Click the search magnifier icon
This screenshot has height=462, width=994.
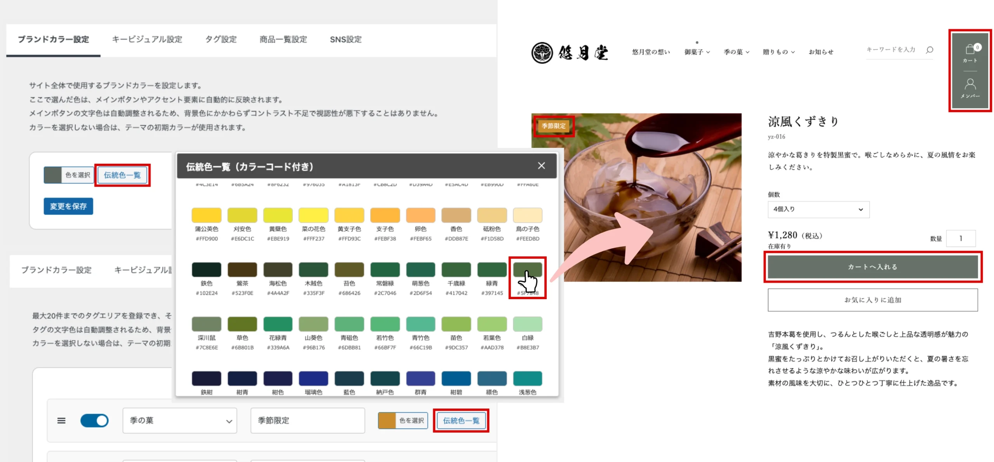[930, 50]
